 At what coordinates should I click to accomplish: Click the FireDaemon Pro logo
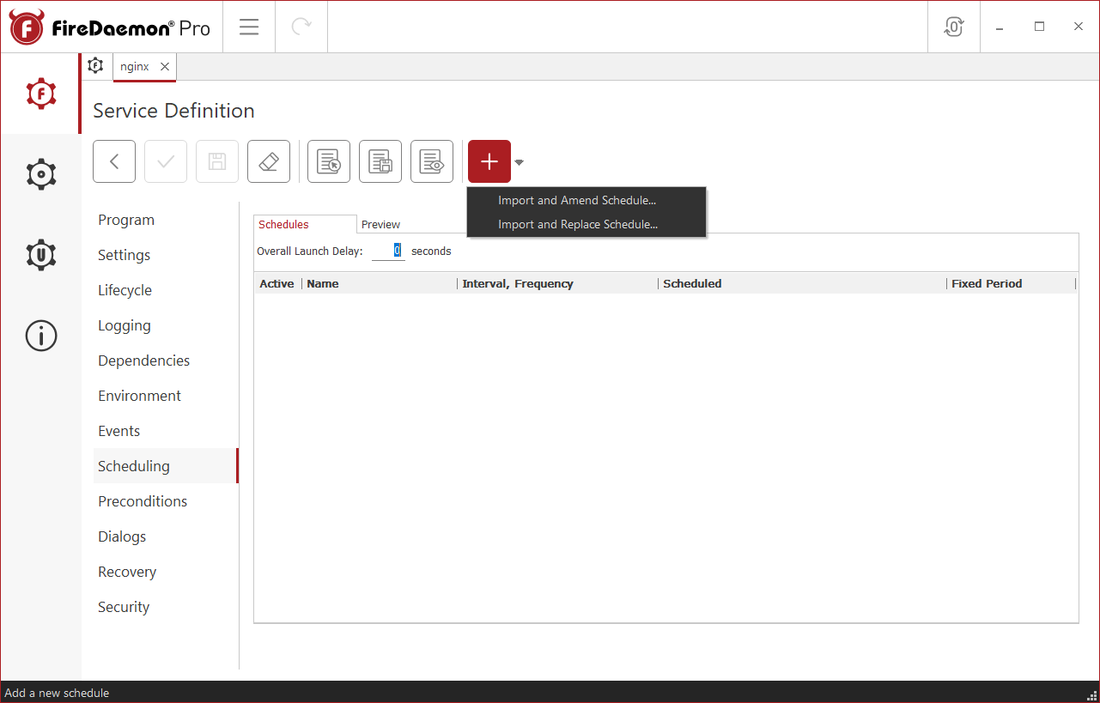click(110, 27)
